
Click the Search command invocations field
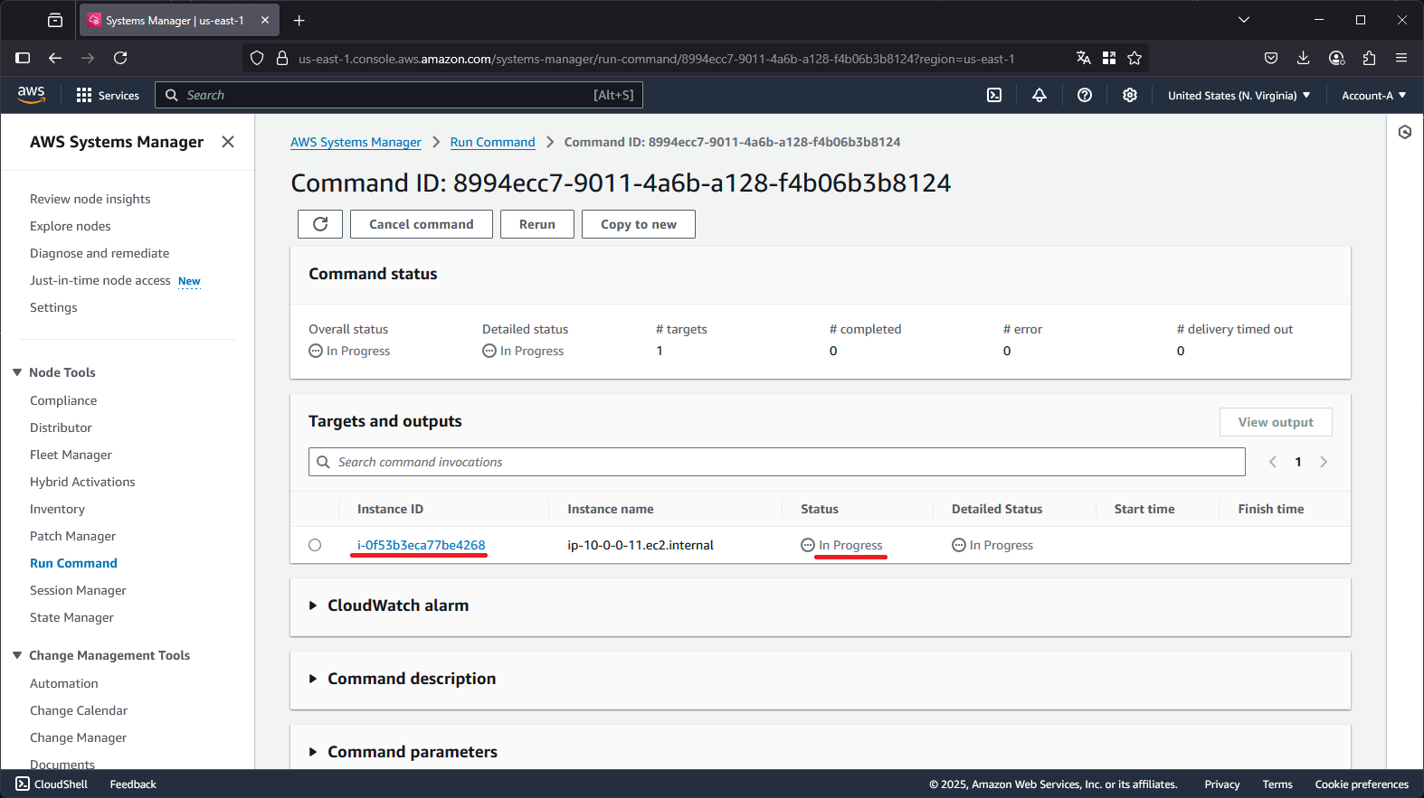pyautogui.click(x=777, y=462)
